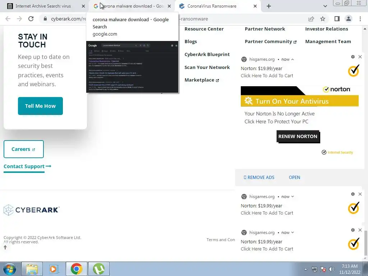Viewport: 368px width, 276px height.
Task: Close the Internet Archive Search tab
Action: click(x=83, y=6)
